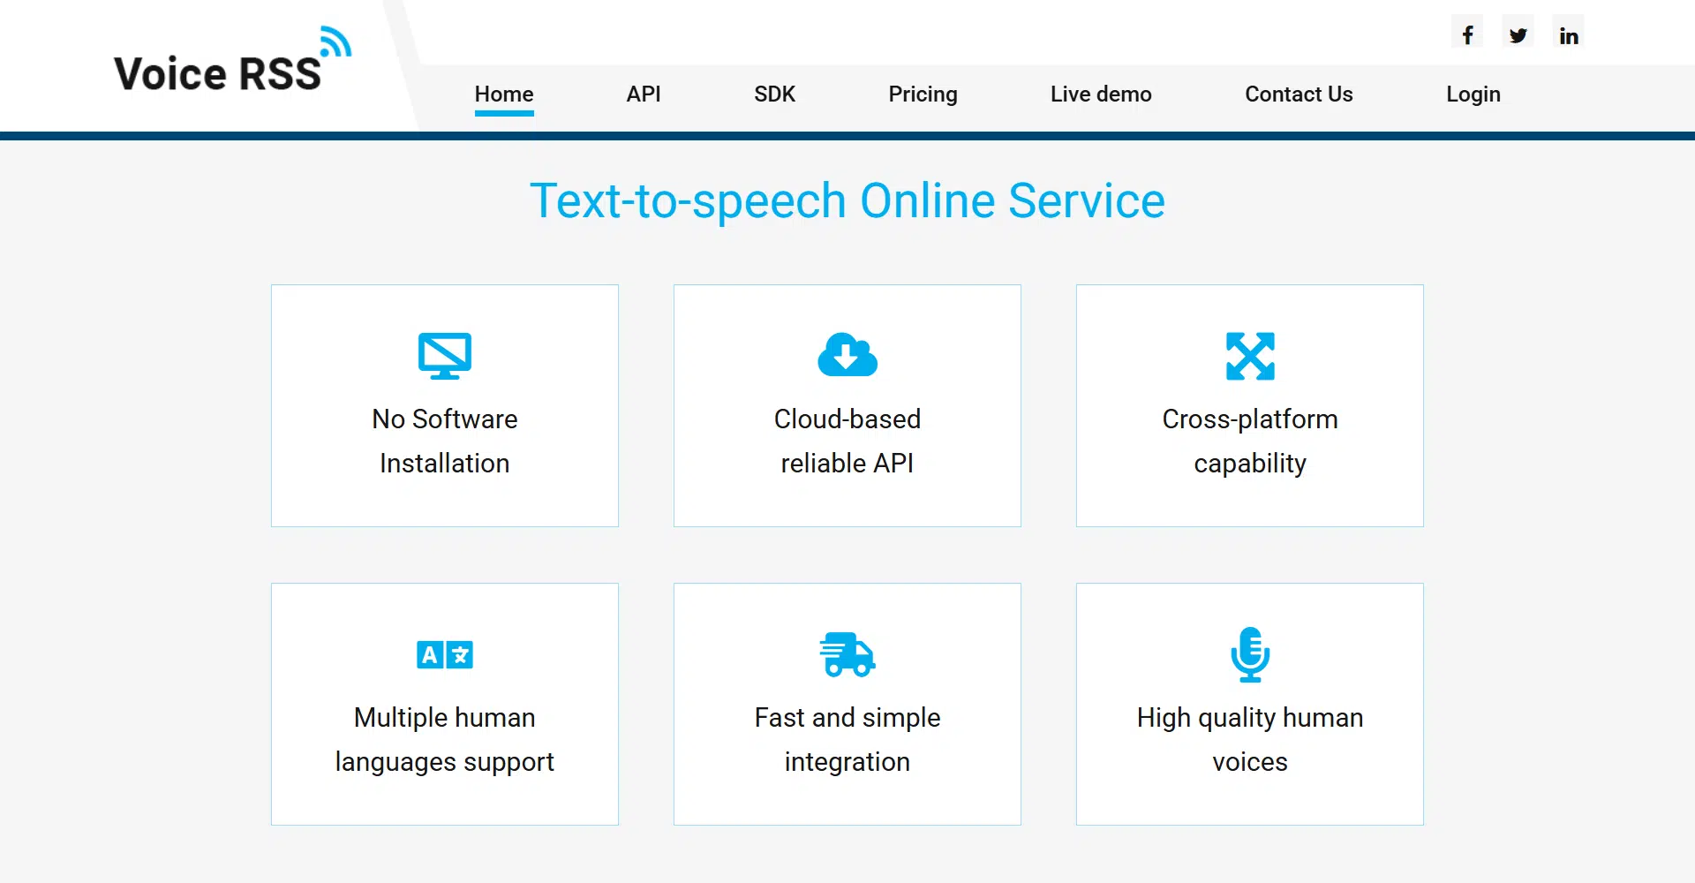Open the Facebook social icon
Screen dimensions: 1695x883
click(1467, 35)
